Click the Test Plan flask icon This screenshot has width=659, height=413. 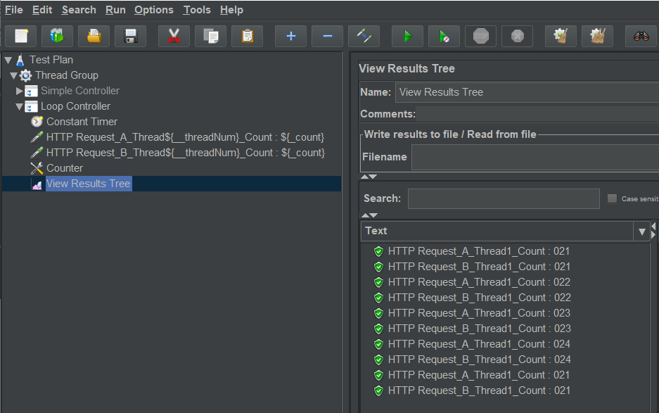click(20, 60)
